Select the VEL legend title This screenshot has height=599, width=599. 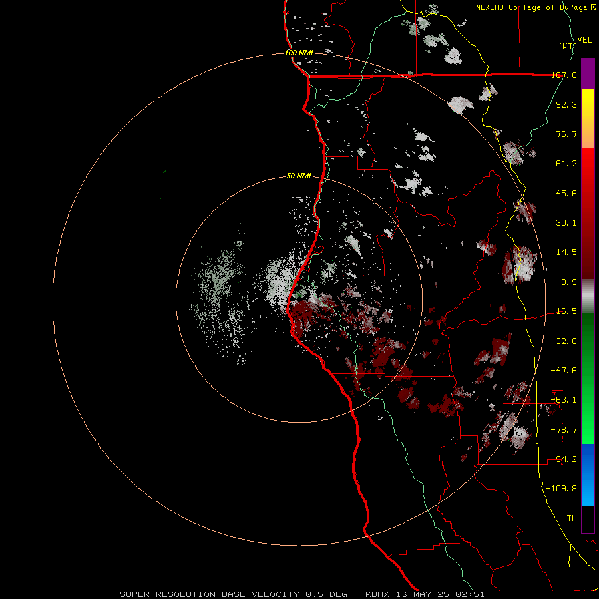[584, 40]
